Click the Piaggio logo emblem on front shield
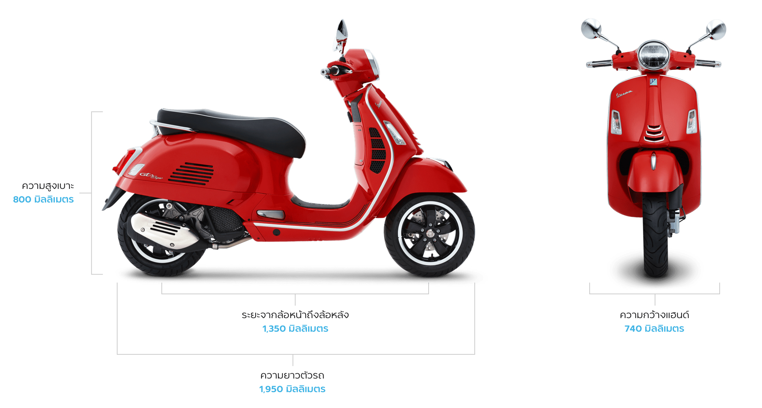This screenshot has width=762, height=408. [654, 81]
